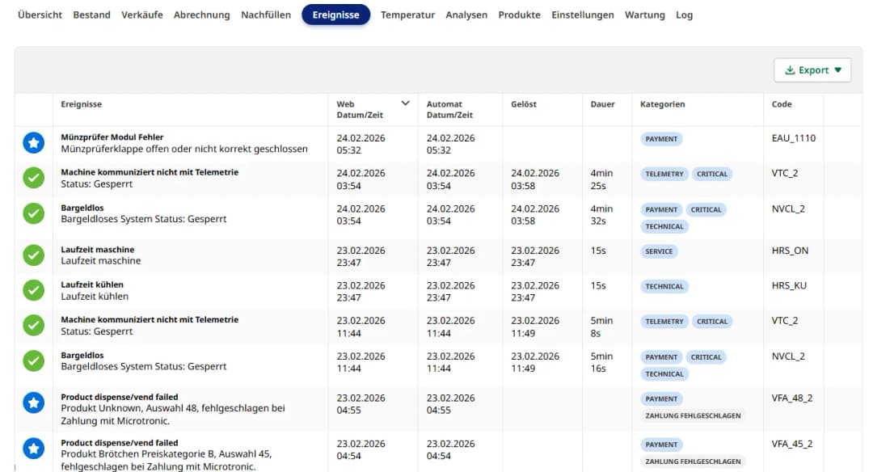Click green checkmark icon for Laufzeit kühlen row
Viewport: 873px width, 472px height.
[x=33, y=290]
